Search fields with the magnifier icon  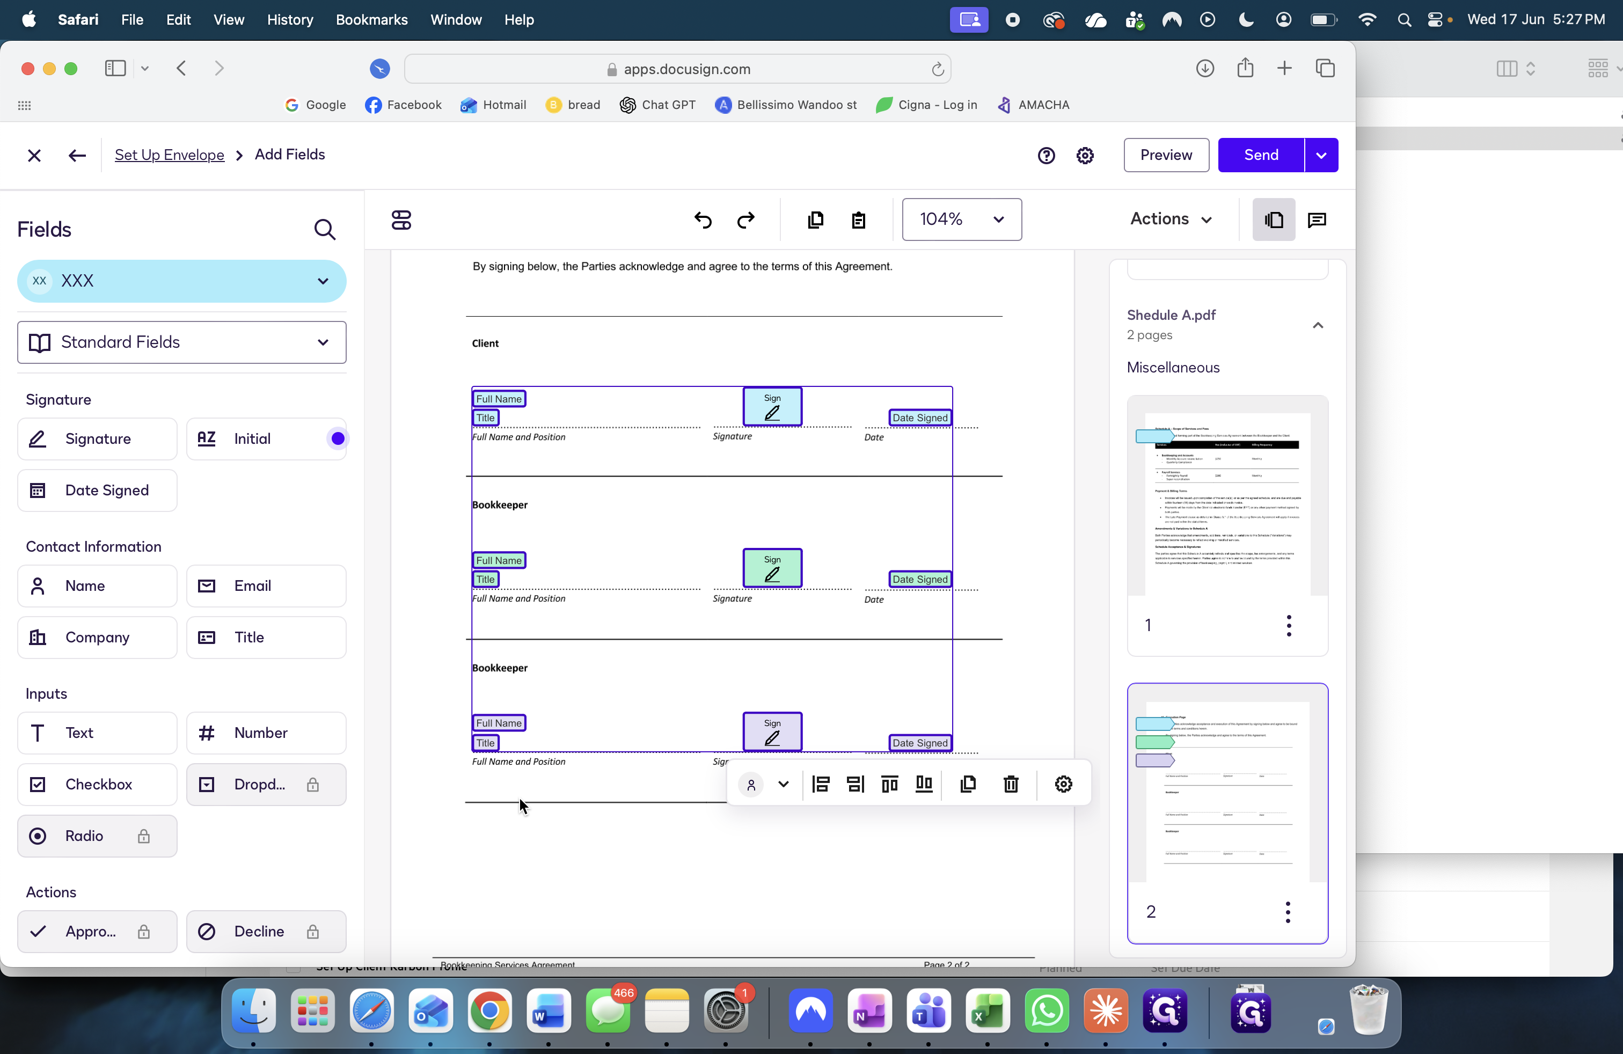click(325, 230)
